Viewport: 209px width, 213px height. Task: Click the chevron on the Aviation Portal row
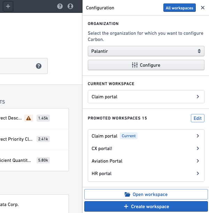[x=198, y=161]
